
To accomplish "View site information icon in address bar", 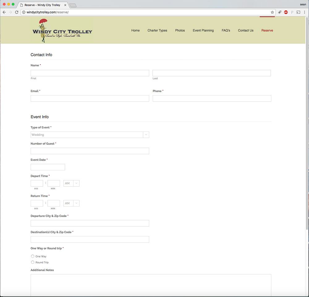I will tap(23, 12).
